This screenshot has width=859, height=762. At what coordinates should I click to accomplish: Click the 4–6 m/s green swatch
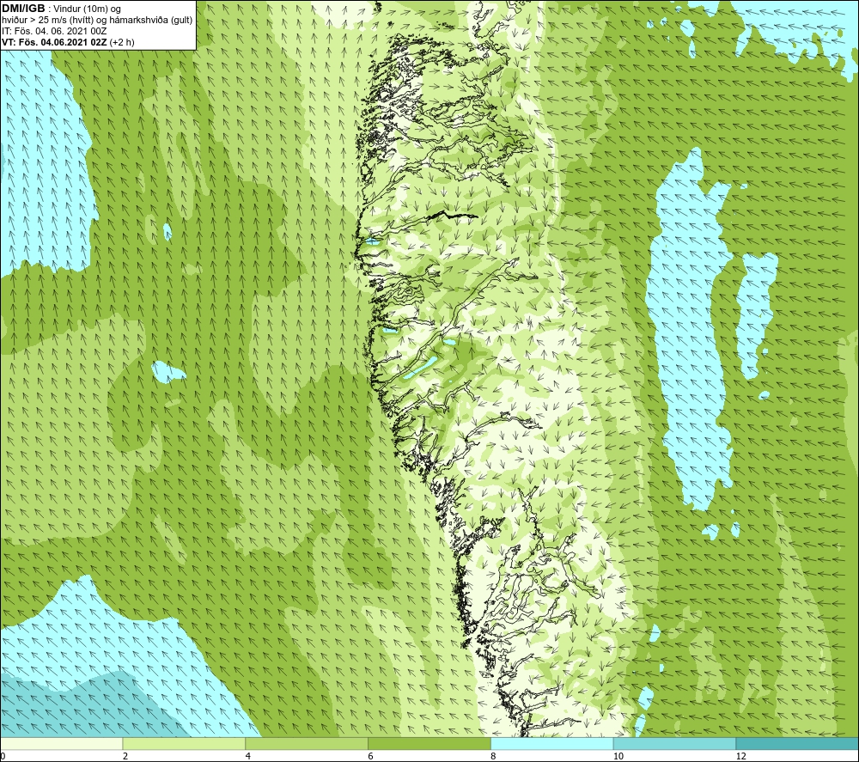(x=307, y=743)
